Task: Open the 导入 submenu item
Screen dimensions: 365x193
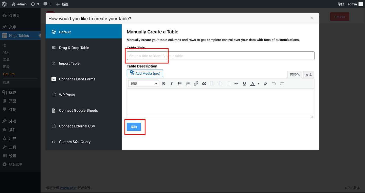Action: coord(6,52)
